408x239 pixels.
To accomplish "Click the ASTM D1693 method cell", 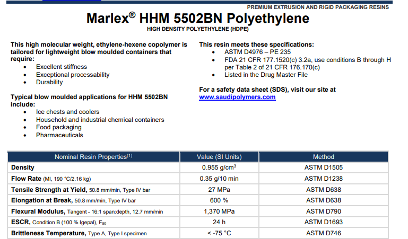I will coord(324,222).
